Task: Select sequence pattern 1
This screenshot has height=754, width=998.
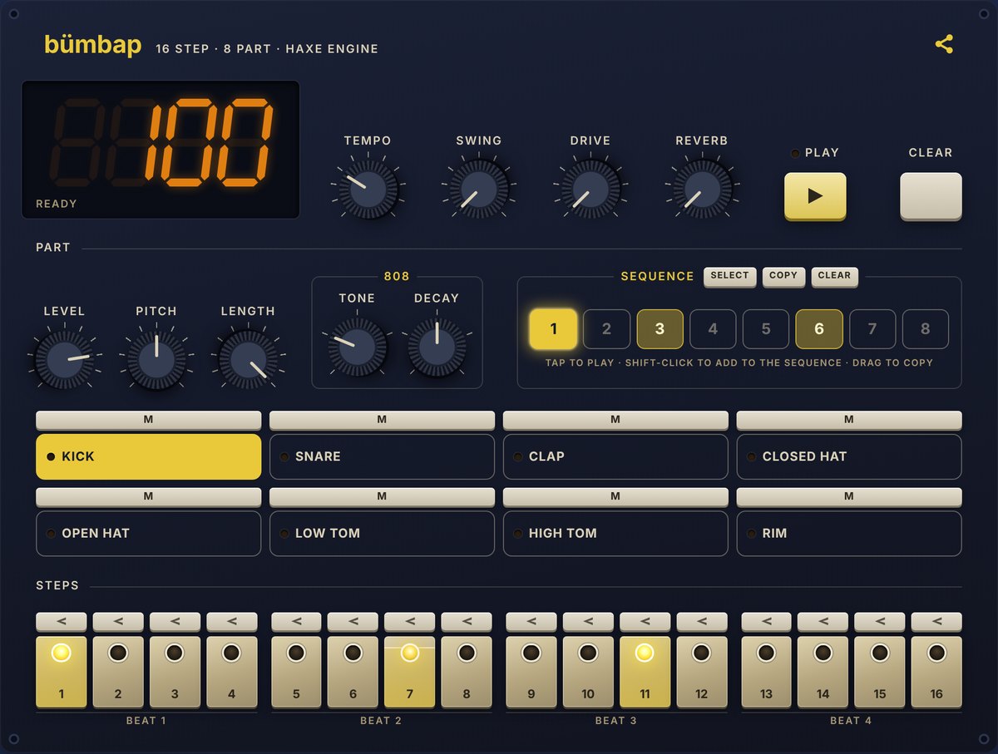Action: pos(553,329)
